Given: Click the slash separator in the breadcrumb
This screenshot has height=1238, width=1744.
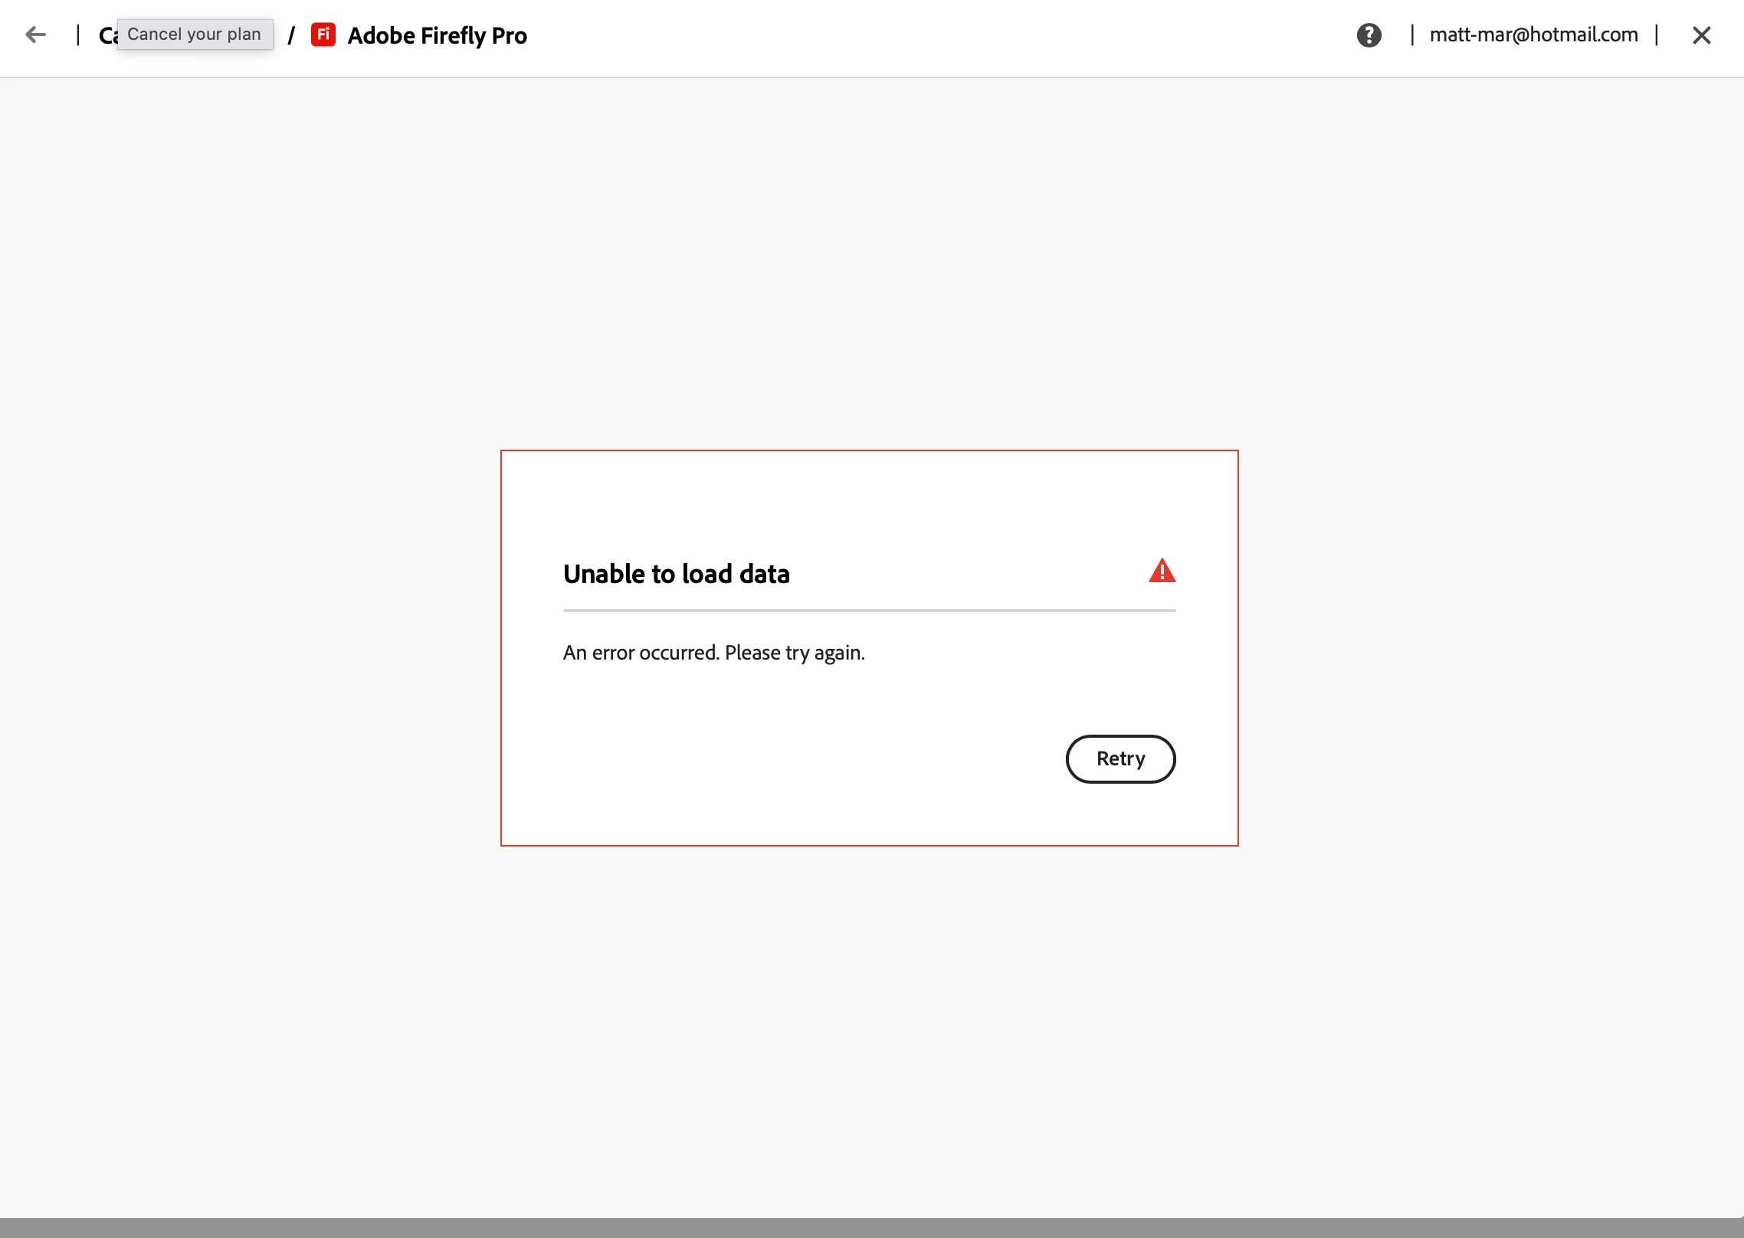Looking at the screenshot, I should pos(291,36).
